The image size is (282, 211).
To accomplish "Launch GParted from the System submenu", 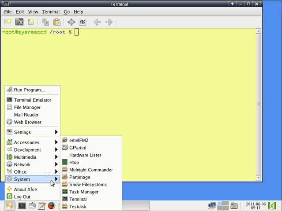I will 91,148.
